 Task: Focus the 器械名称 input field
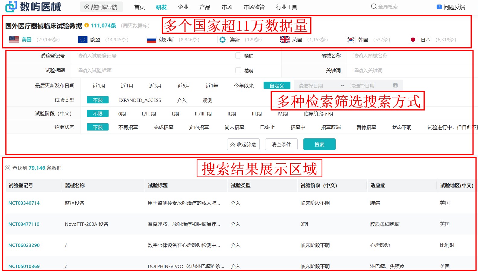coord(407,56)
